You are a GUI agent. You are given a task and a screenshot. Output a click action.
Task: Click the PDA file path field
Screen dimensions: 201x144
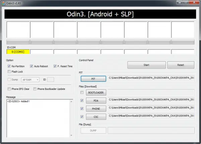(151, 100)
